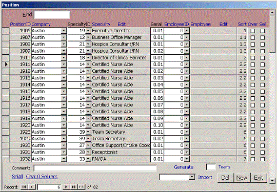Open SpecialtyID dropdown for position 1907
The image size is (277, 192).
(88, 37)
